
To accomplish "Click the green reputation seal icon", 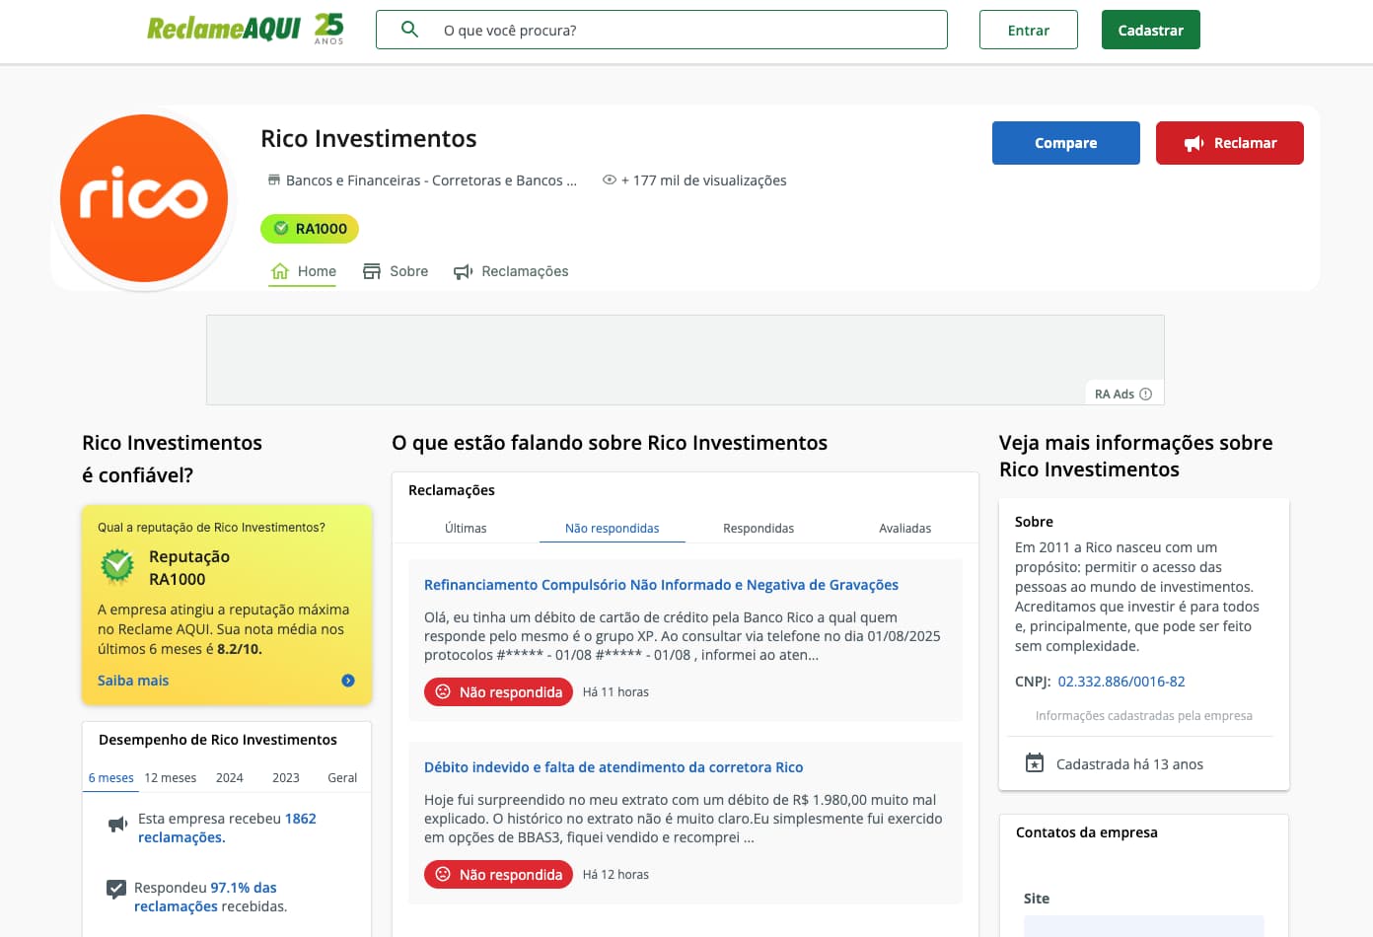I will click(117, 567).
